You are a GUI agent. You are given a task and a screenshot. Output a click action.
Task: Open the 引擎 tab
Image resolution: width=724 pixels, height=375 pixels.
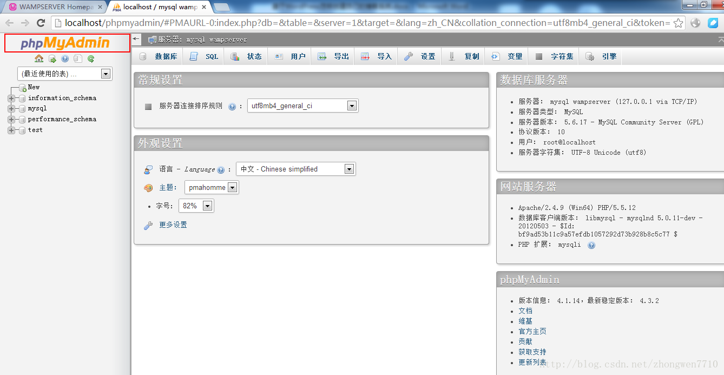(601, 56)
